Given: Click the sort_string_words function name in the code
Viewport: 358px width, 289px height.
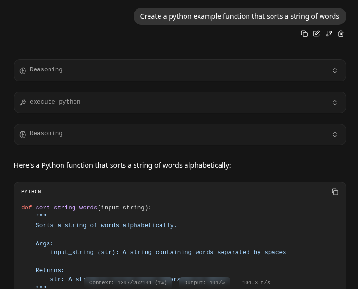Looking at the screenshot, I should coord(66,208).
